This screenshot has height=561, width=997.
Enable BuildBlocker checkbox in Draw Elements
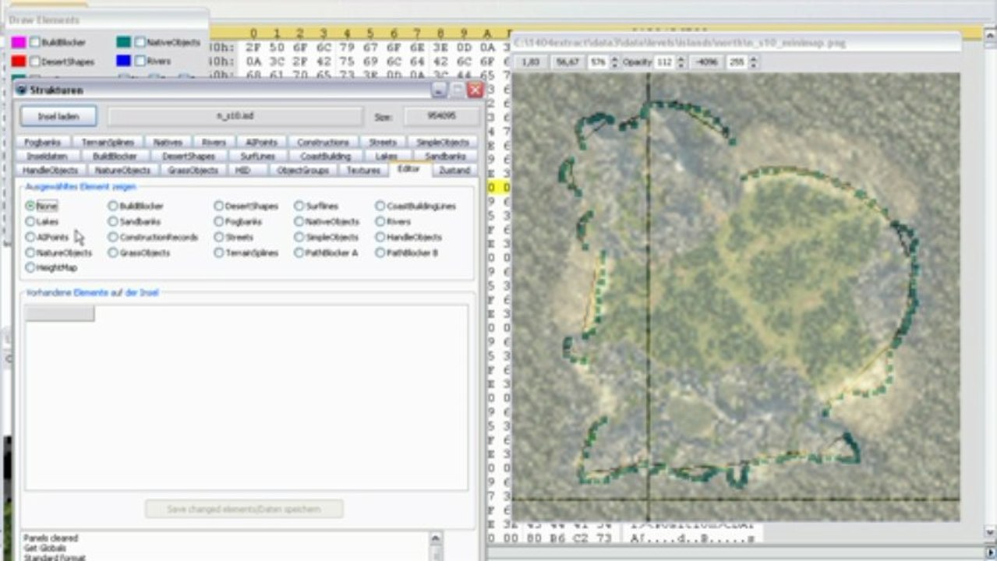click(x=35, y=42)
